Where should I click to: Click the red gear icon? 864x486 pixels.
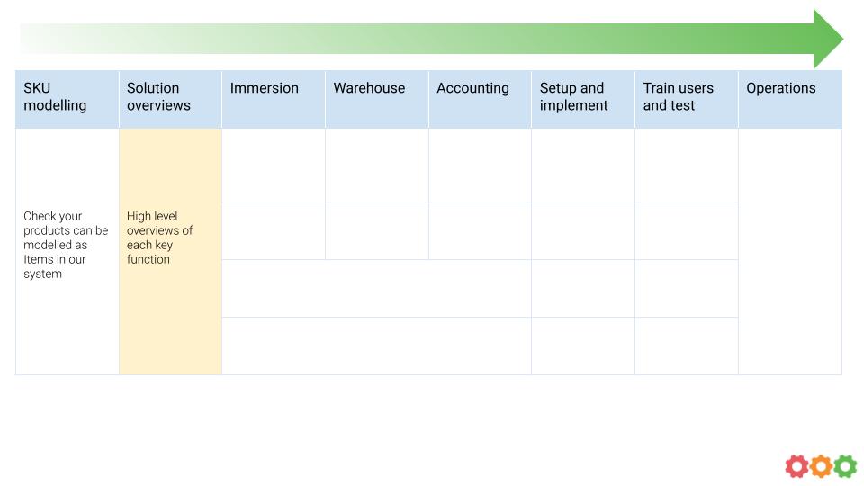796,466
